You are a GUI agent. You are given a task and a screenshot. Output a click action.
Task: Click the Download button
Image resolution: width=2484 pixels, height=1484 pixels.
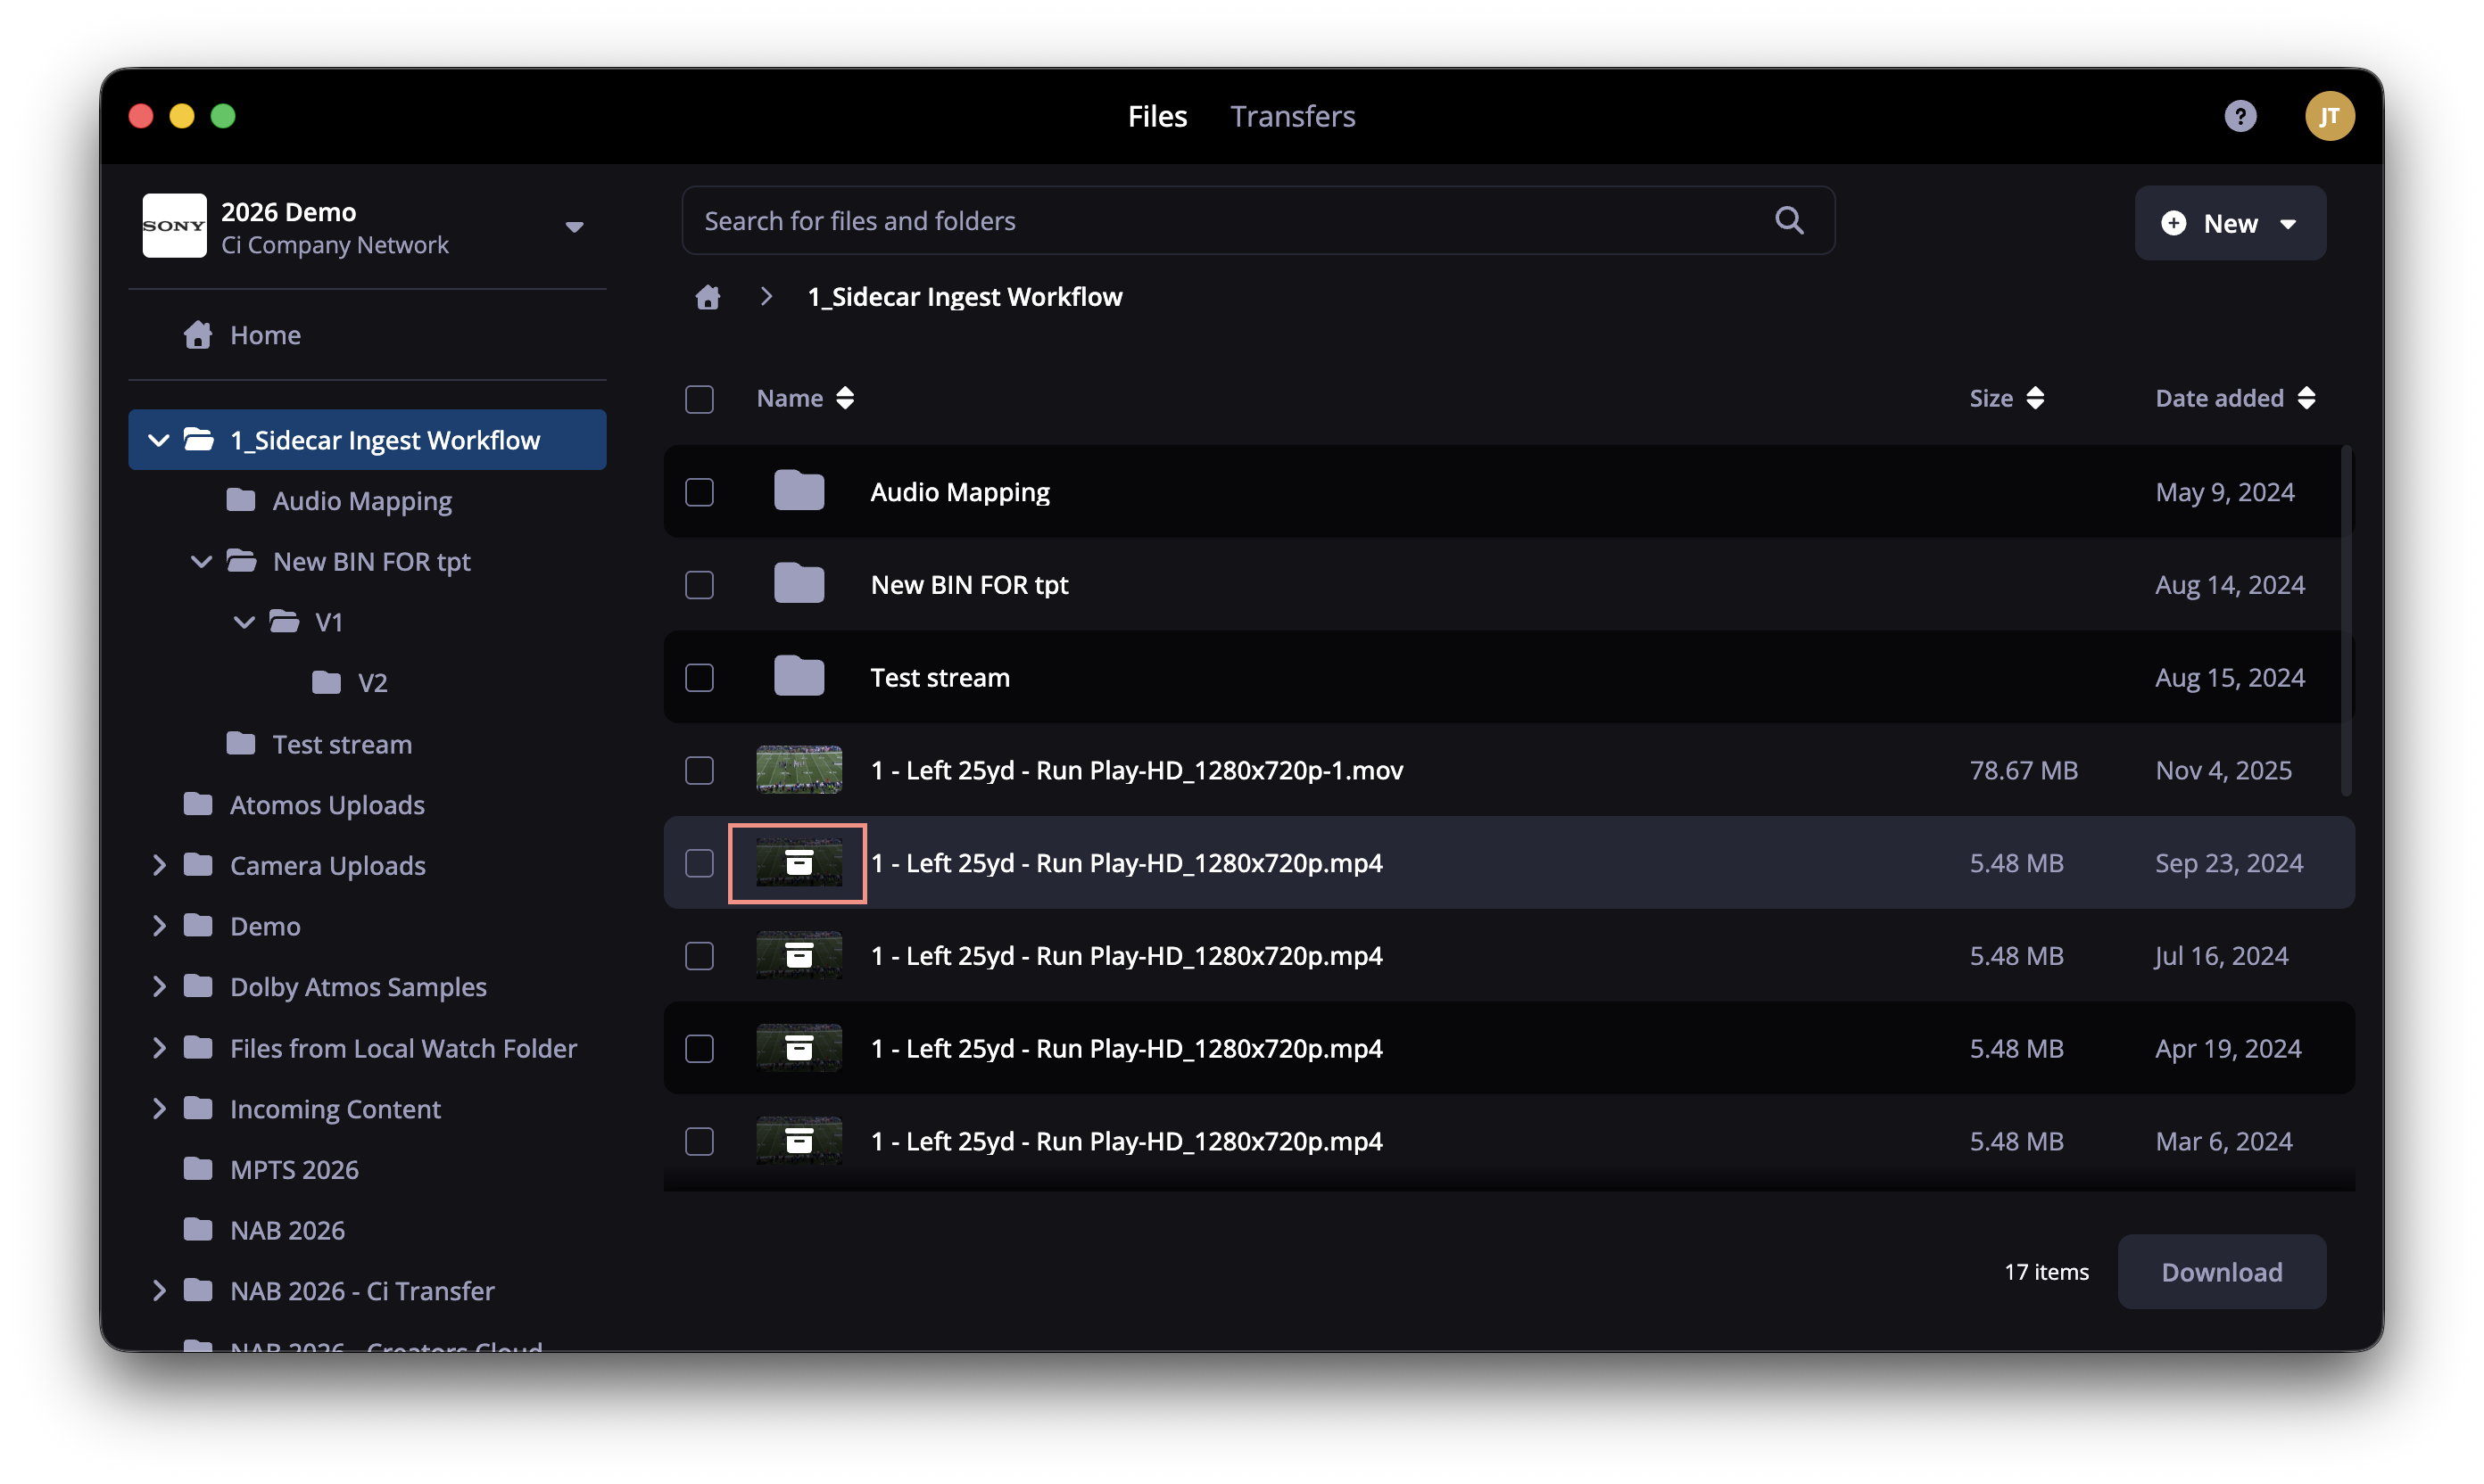2222,1272
